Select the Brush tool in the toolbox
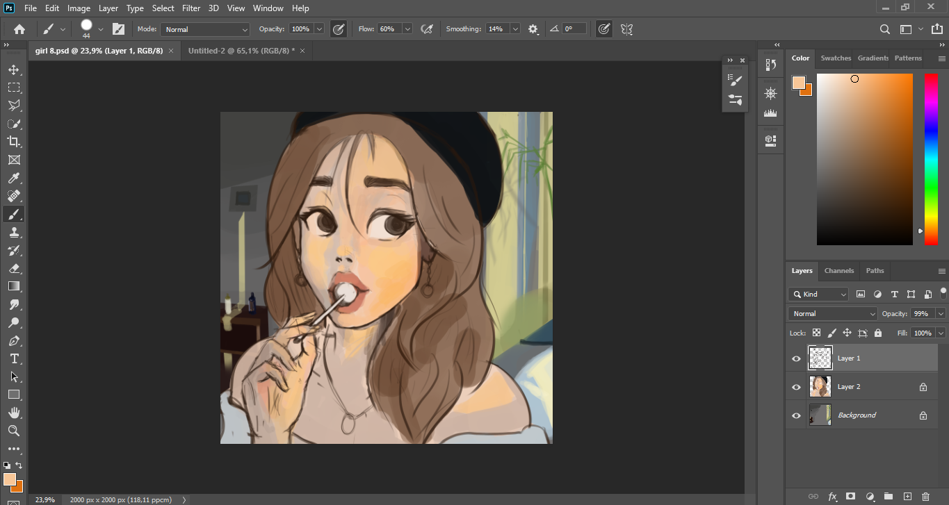This screenshot has width=949, height=505. (13, 214)
